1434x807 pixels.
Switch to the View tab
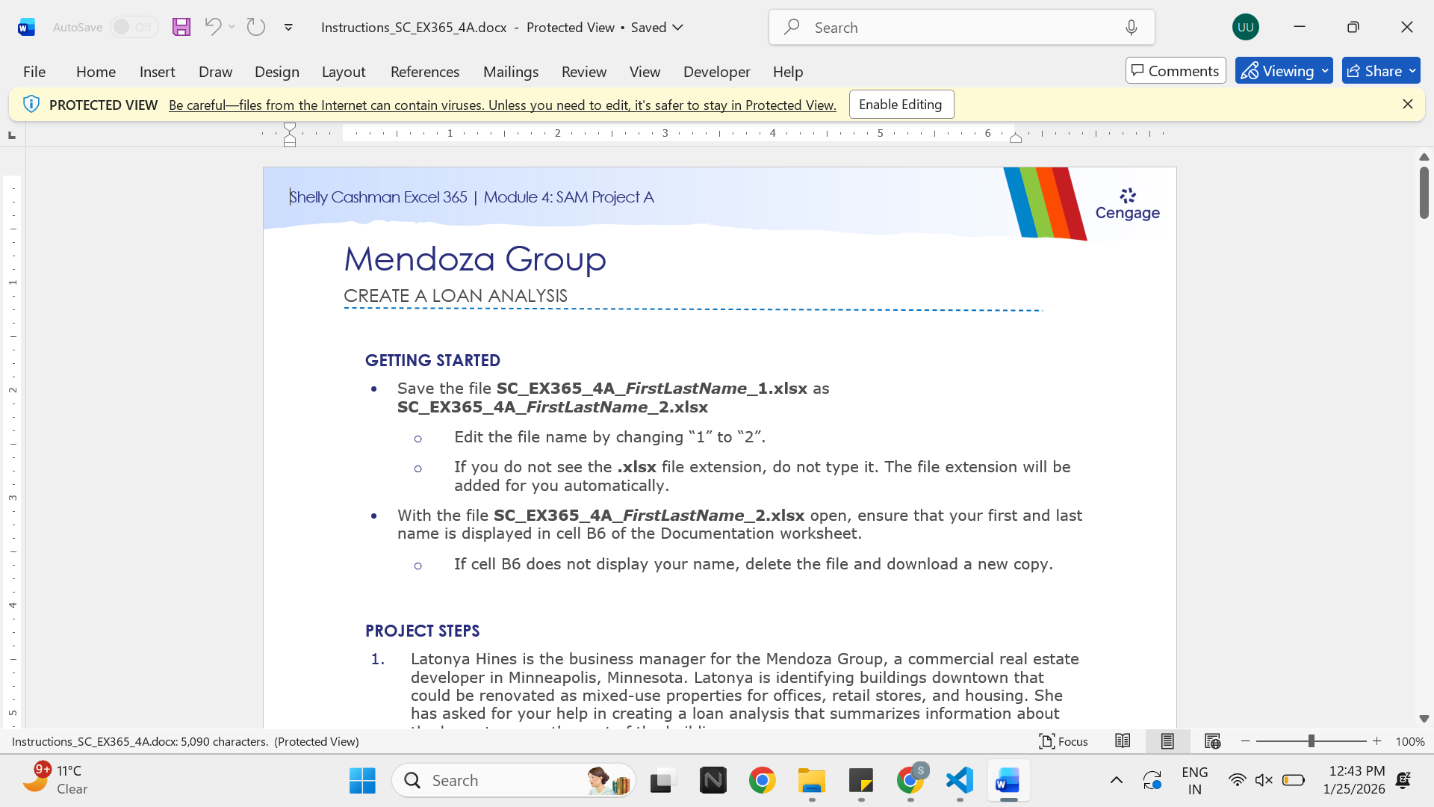645,72
